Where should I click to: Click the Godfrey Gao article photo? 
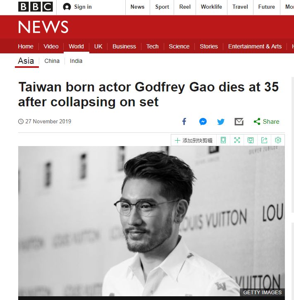tap(151, 221)
